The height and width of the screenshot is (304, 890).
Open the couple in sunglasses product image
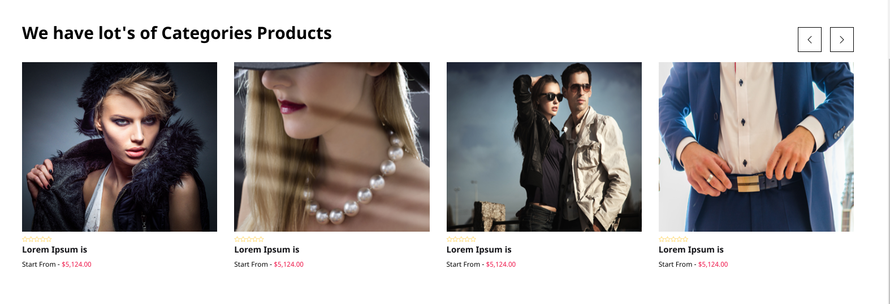(544, 147)
